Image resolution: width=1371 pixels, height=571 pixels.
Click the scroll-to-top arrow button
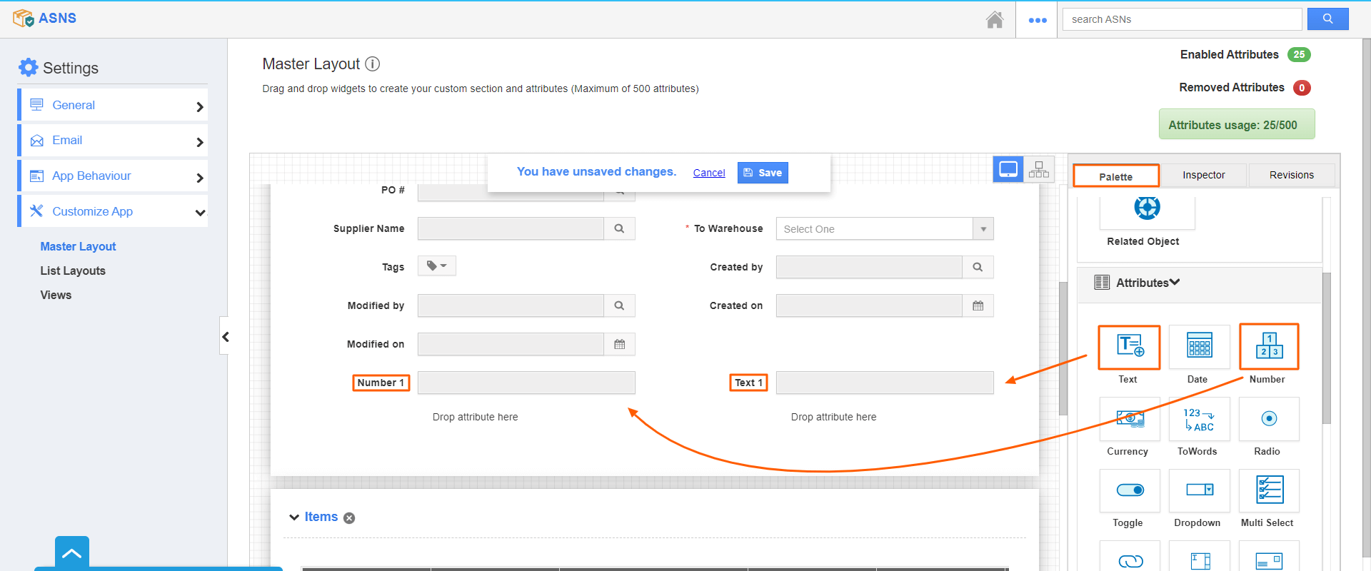[x=72, y=553]
